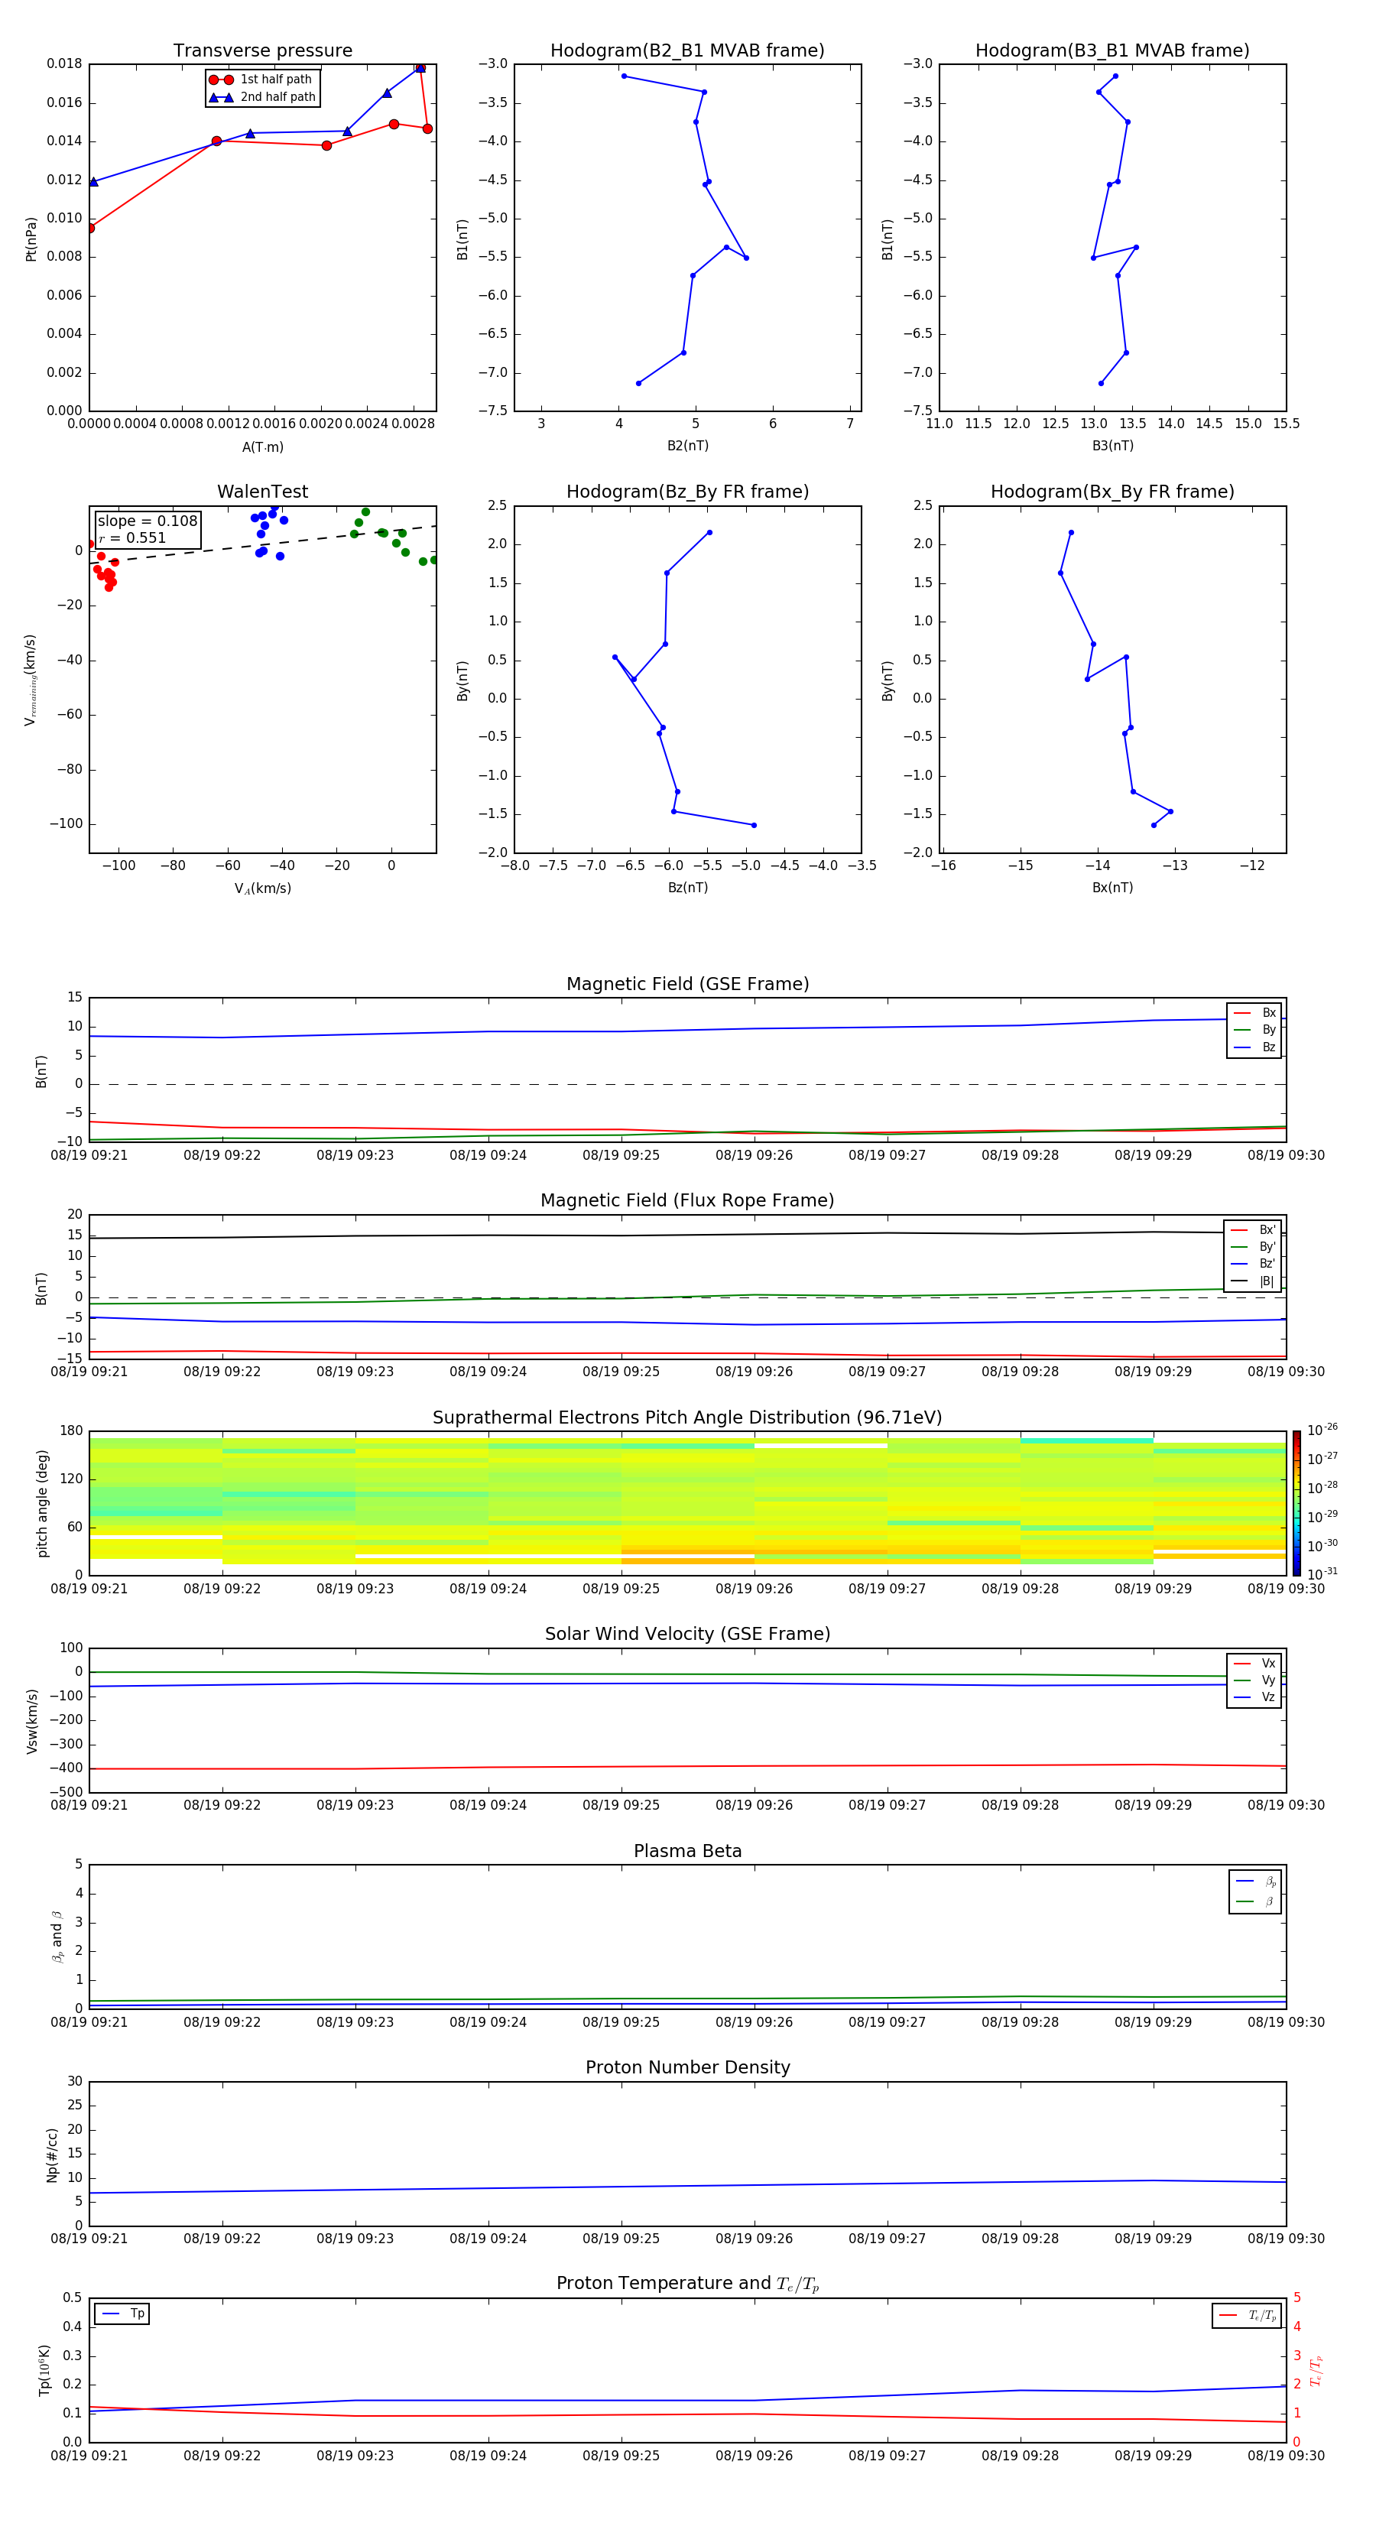
Task: Click the 'V_remaining(km/s)' y-axis label
Action: point(31,680)
